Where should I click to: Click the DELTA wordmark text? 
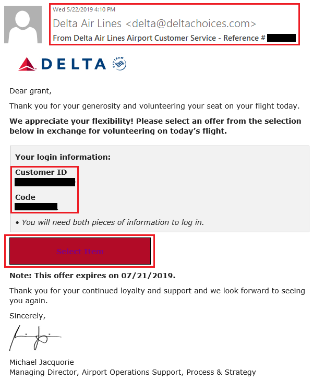pyautogui.click(x=74, y=64)
